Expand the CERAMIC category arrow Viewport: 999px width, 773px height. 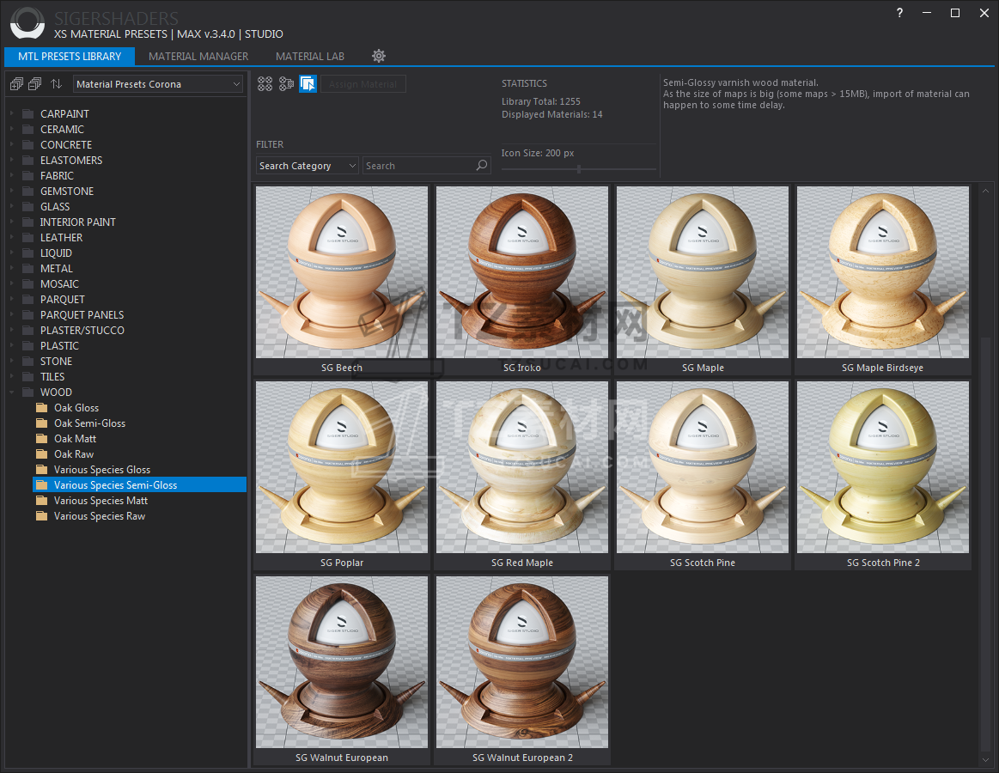point(11,130)
